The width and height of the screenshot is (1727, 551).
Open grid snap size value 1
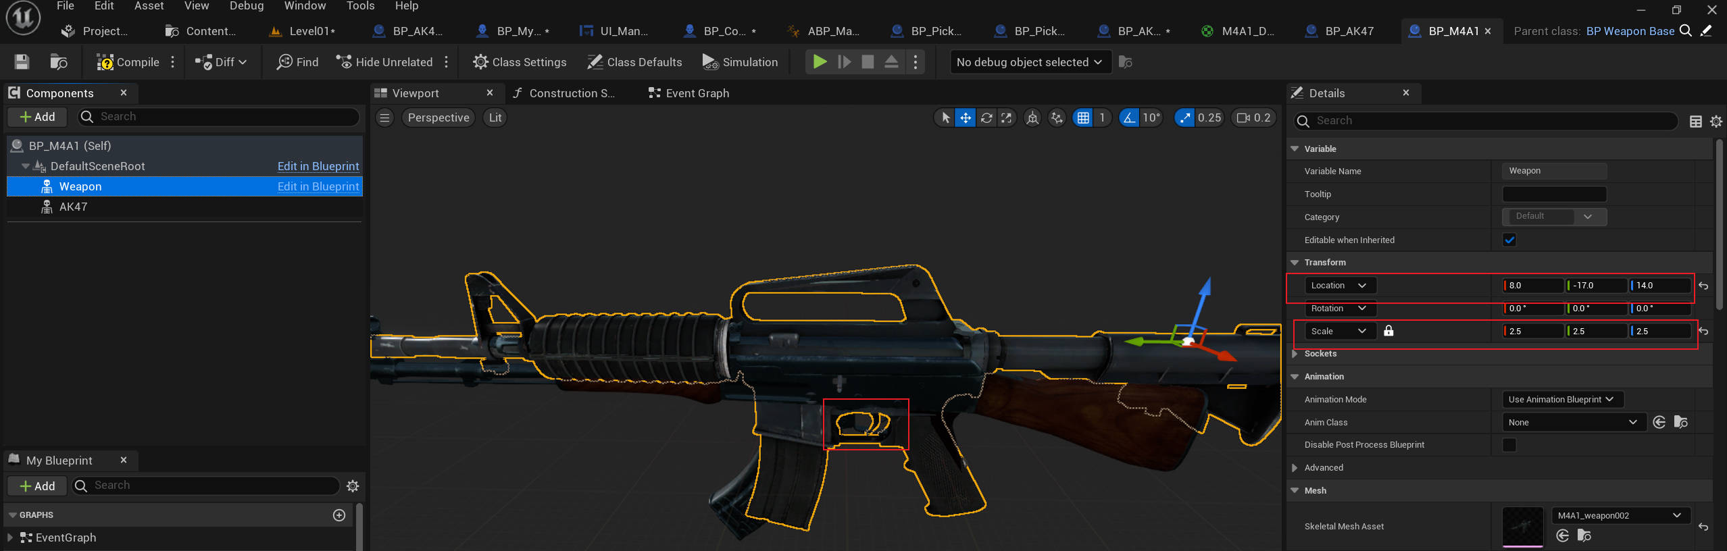pos(1102,117)
